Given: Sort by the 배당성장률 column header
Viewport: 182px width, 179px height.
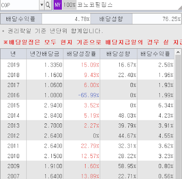Looking at the screenshot, I should (x=81, y=54).
